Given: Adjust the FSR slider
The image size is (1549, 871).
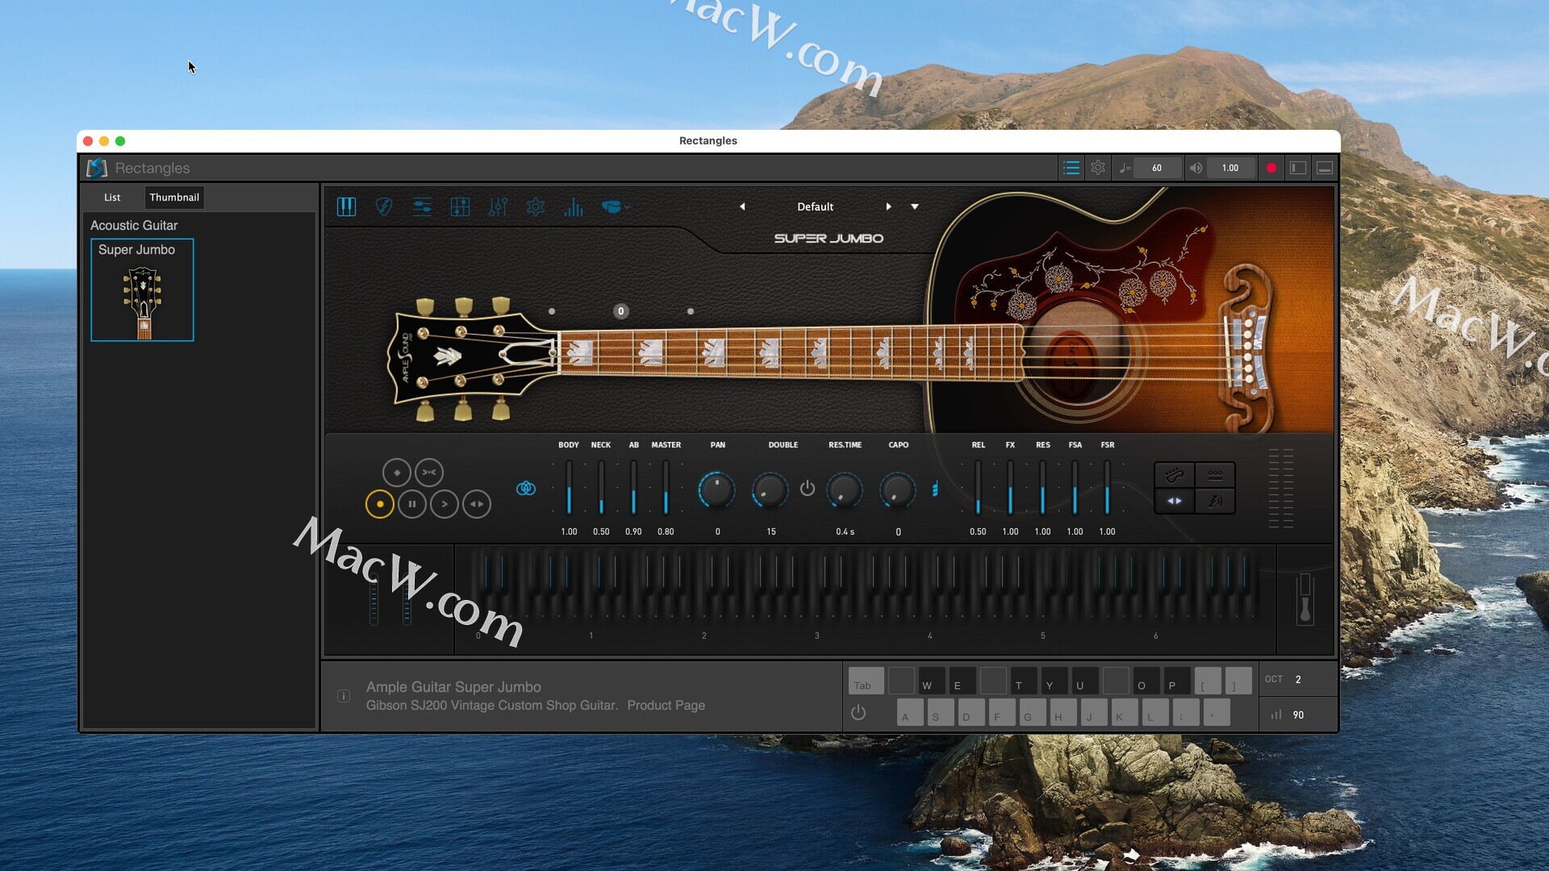Looking at the screenshot, I should (x=1107, y=488).
